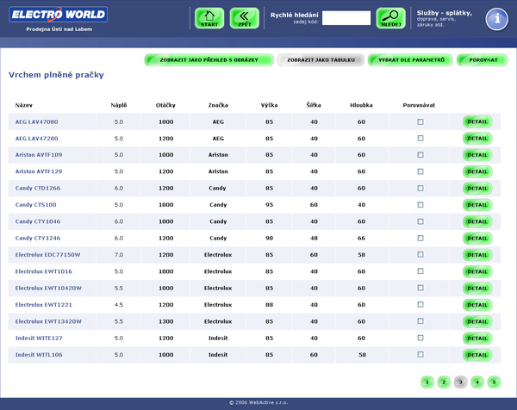Open DETAIL for Candy CTY1246
The image size is (517, 410).
(477, 239)
